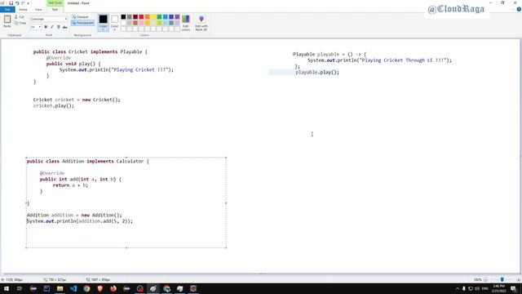The image size is (522, 294).
Task: Click 'public class Cricket implements Playable' line
Action: tap(90, 51)
